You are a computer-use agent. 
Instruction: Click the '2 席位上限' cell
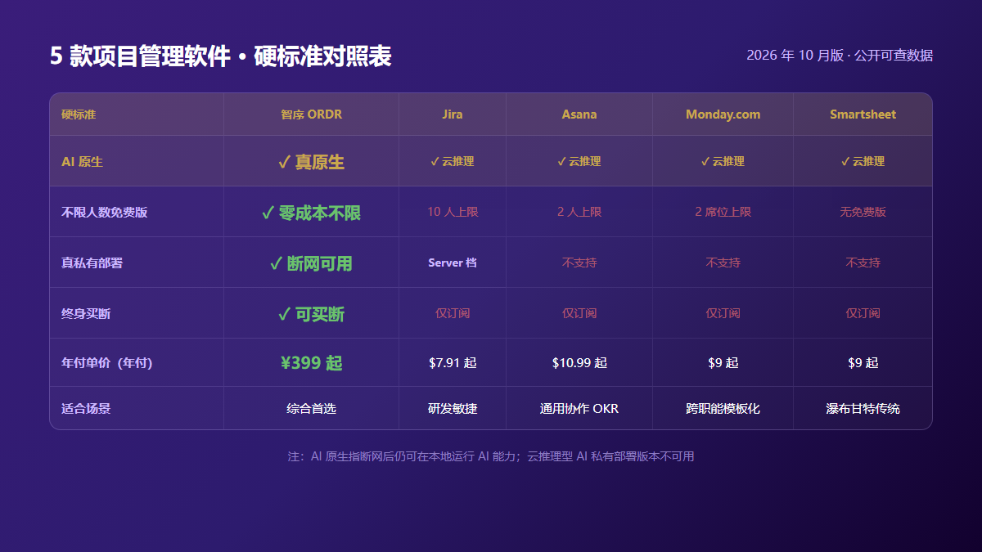[723, 212]
